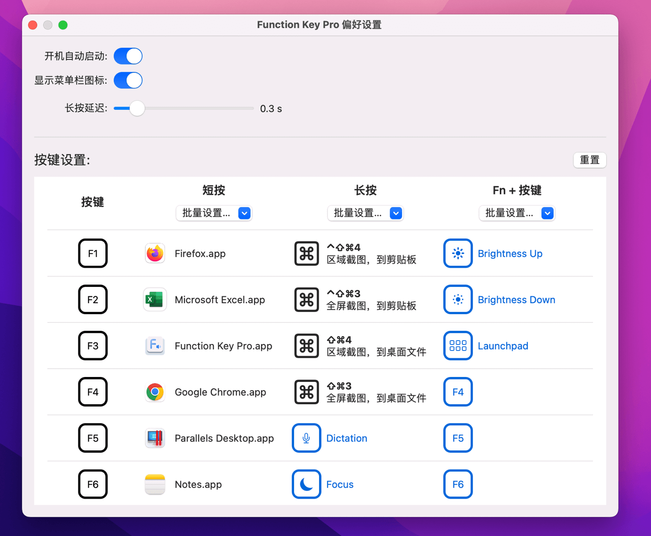
Task: Click the Brightness Up sun icon
Action: 457,253
